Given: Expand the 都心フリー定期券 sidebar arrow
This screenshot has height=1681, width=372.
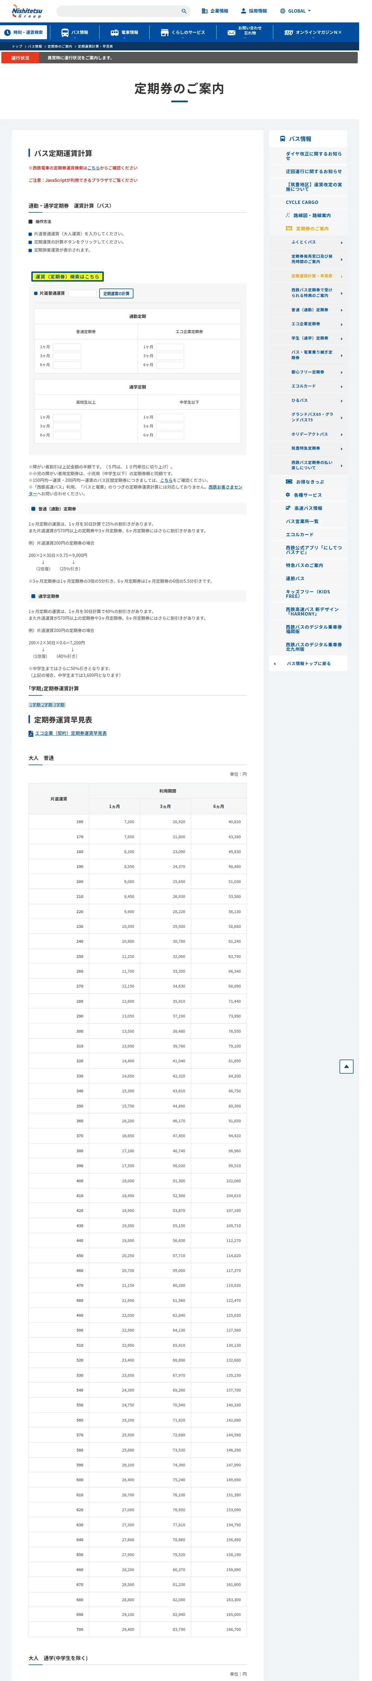Looking at the screenshot, I should (x=342, y=373).
